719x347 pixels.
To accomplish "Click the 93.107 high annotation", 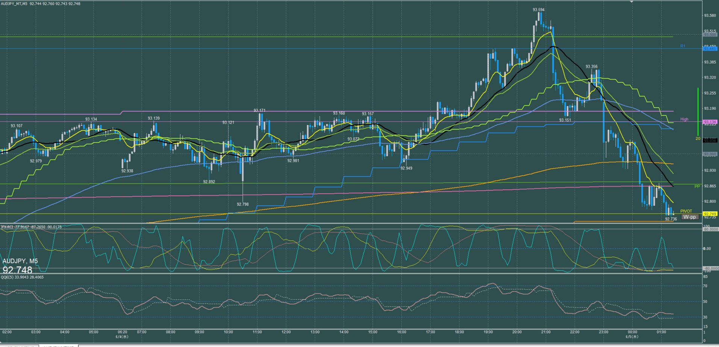I will (x=16, y=126).
